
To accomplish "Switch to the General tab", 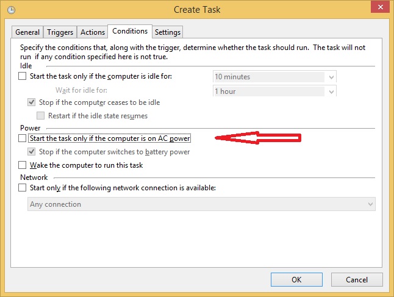I will tap(27, 32).
